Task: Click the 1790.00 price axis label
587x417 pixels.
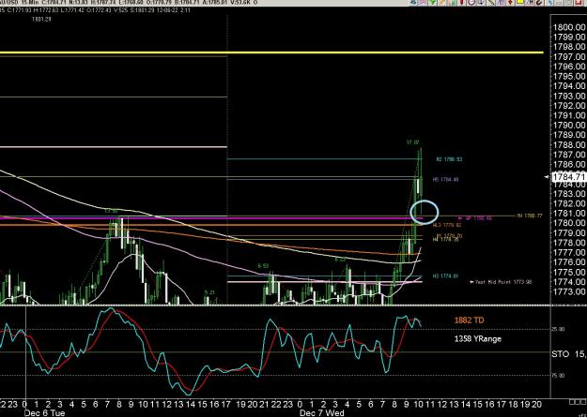Action: point(569,126)
